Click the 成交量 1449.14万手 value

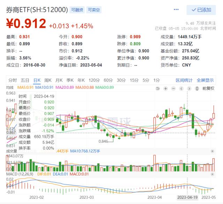click(190, 37)
